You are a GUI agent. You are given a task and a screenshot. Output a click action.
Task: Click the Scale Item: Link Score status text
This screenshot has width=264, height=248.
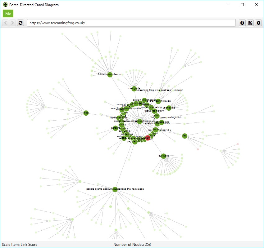(x=20, y=245)
